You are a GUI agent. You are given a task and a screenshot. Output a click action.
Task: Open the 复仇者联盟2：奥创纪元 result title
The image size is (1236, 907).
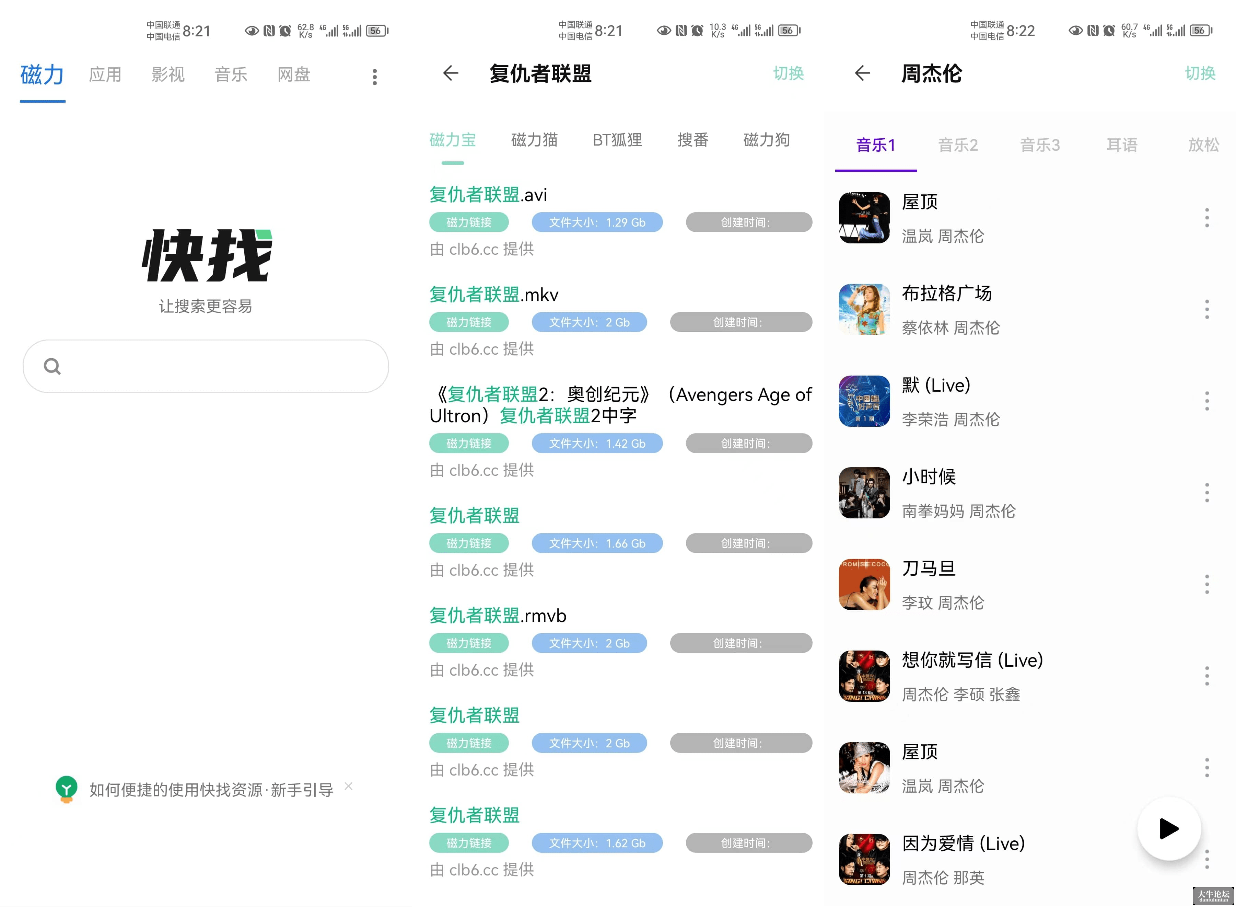click(x=620, y=405)
